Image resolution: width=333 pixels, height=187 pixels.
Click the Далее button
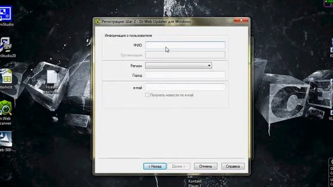click(x=178, y=166)
